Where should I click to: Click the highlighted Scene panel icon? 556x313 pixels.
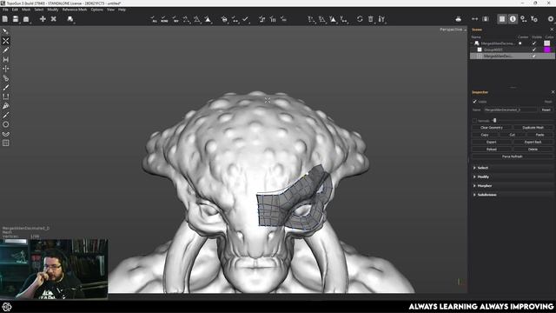[x=502, y=19]
